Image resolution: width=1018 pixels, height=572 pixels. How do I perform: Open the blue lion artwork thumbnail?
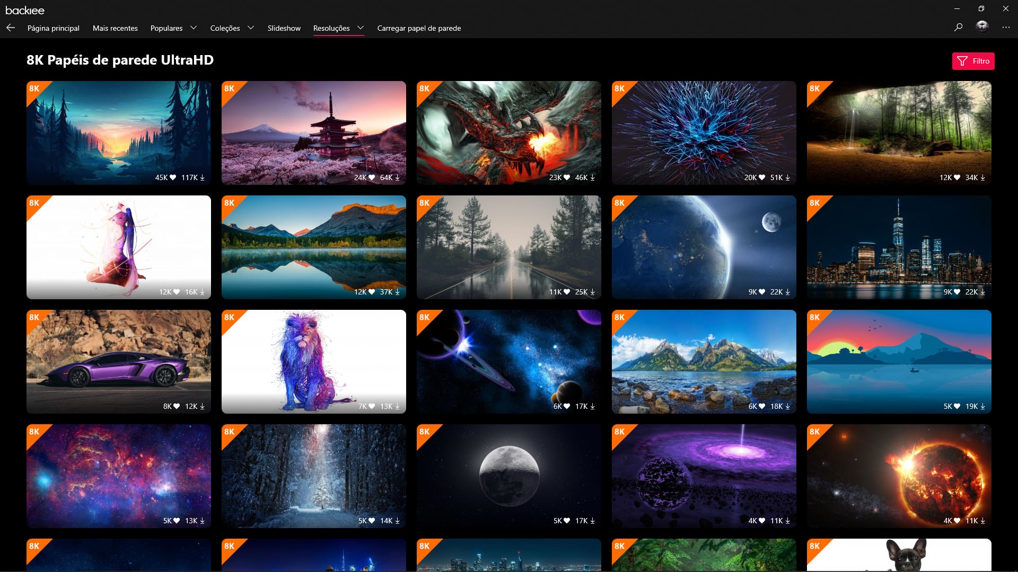tap(313, 360)
